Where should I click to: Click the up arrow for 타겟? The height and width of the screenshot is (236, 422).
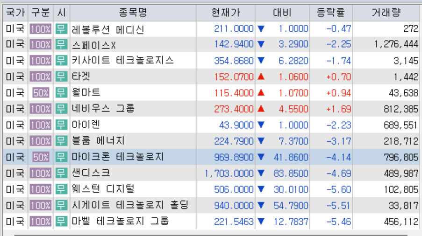(x=261, y=76)
